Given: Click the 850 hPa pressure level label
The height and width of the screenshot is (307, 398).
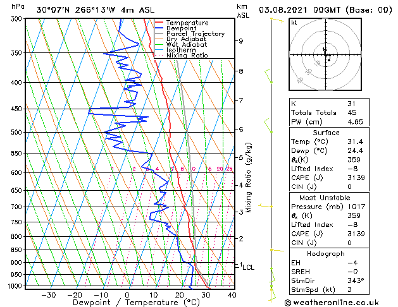Looking at the screenshot, I should (x=18, y=250).
